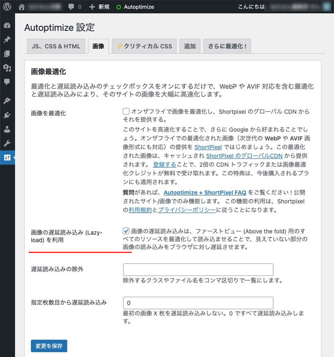The width and height of the screenshot is (334, 357).
Task: Switch to クリティカル CSS tab
Action: (x=144, y=46)
